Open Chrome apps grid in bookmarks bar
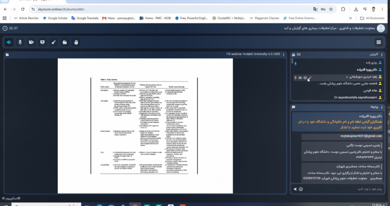Viewport: 390px width, 206px height. coord(4,18)
